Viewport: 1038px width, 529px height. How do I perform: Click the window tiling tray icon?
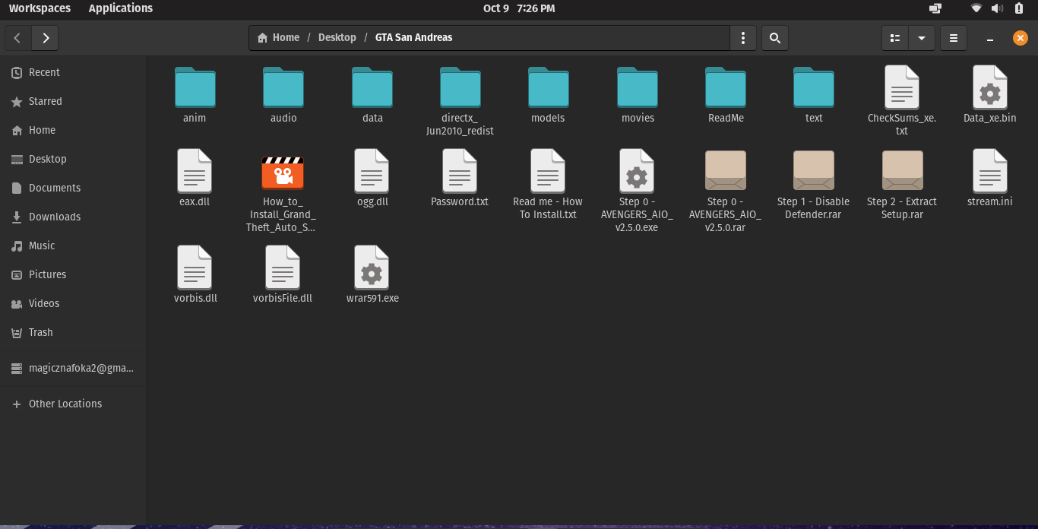[x=935, y=8]
